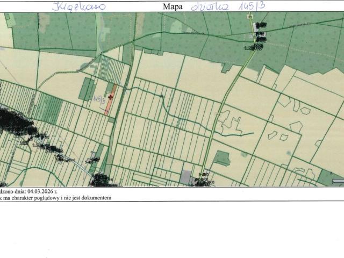Click the grey building block near bottom road
Image resolution: width=344 pixels, height=258 pixels.
tap(186, 176)
